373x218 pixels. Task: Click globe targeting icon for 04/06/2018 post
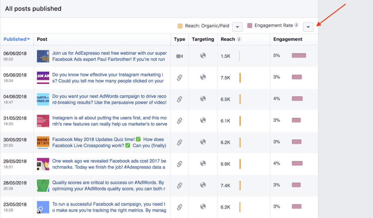tap(203, 98)
